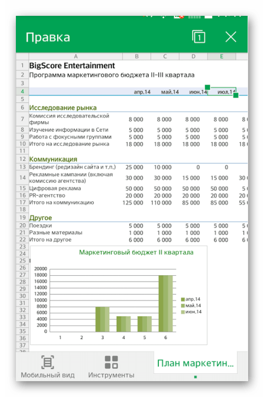
Task: Select the План маркетин... sheet tab
Action: click(195, 363)
